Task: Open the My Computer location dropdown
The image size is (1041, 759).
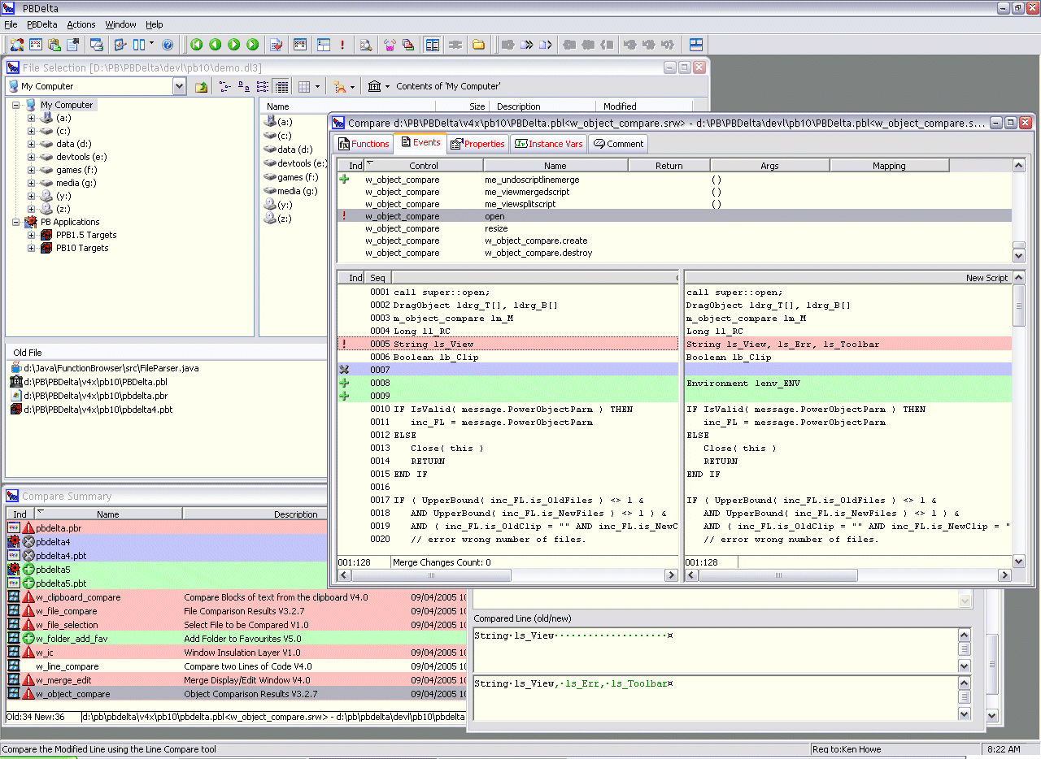Action: 179,86
